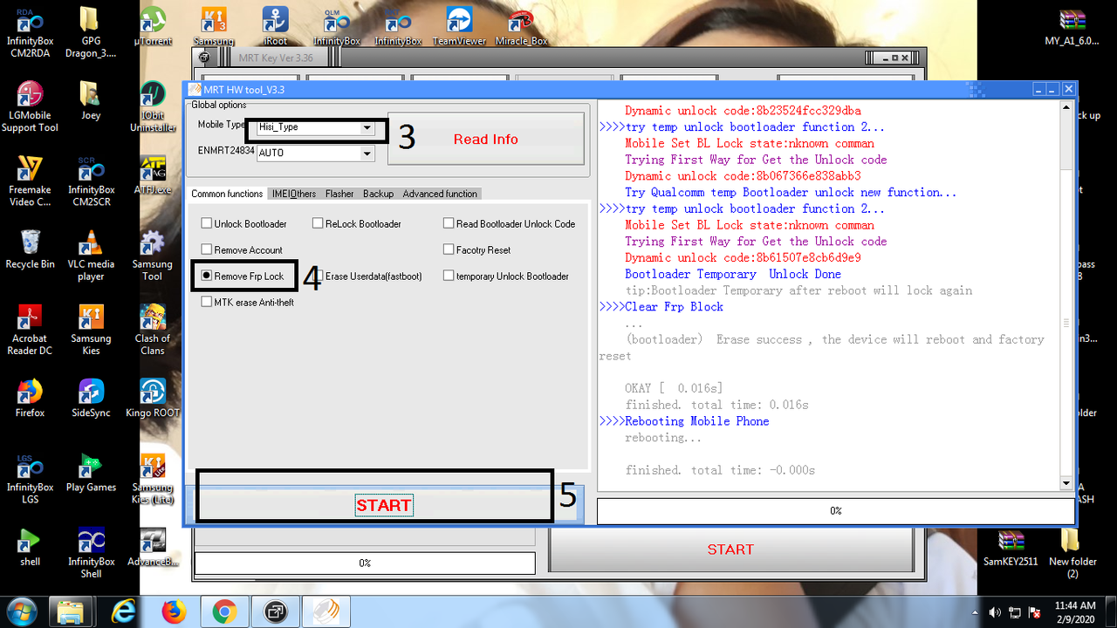
Task: Check Read Bootloader Unlock Code
Action: tap(449, 224)
